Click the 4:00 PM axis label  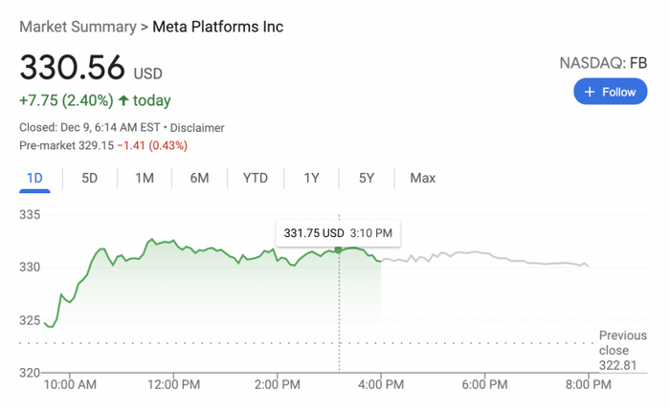click(x=381, y=384)
